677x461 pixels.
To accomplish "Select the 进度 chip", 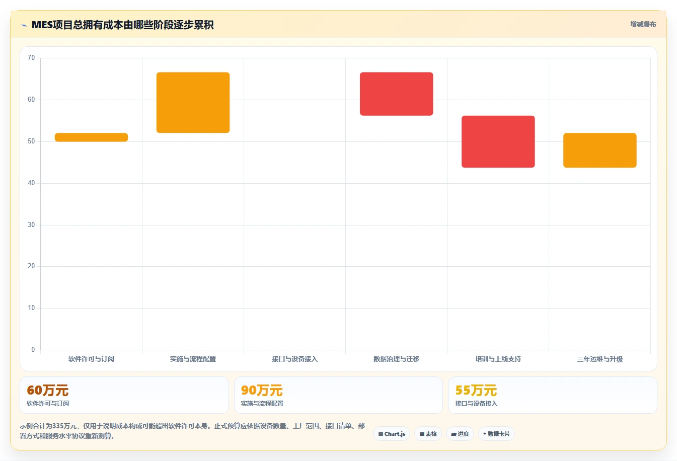I will (460, 434).
